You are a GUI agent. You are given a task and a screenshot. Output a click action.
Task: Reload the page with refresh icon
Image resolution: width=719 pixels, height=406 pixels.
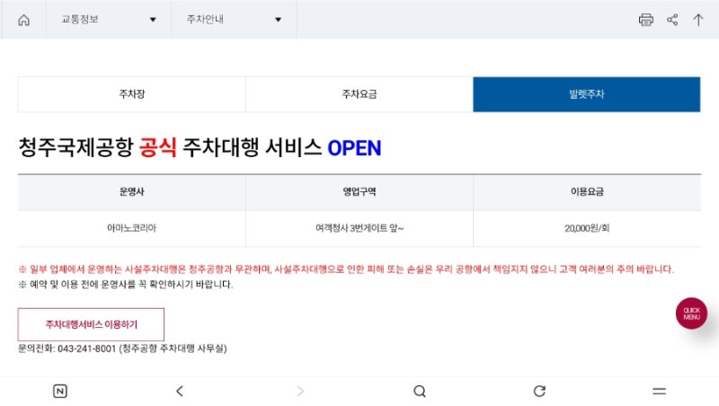click(539, 391)
